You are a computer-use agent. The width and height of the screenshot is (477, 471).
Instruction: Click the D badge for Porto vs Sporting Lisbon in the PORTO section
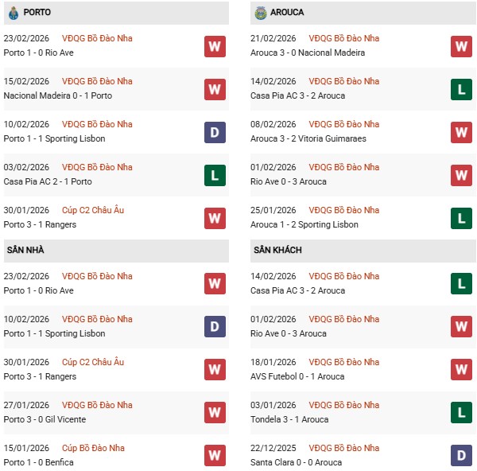[x=215, y=132]
